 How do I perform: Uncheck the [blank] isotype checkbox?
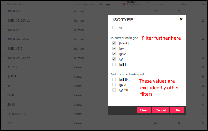[x=114, y=43]
